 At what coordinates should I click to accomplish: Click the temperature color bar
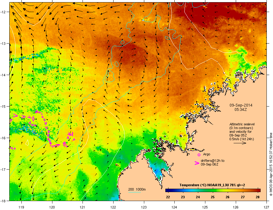click(213, 191)
